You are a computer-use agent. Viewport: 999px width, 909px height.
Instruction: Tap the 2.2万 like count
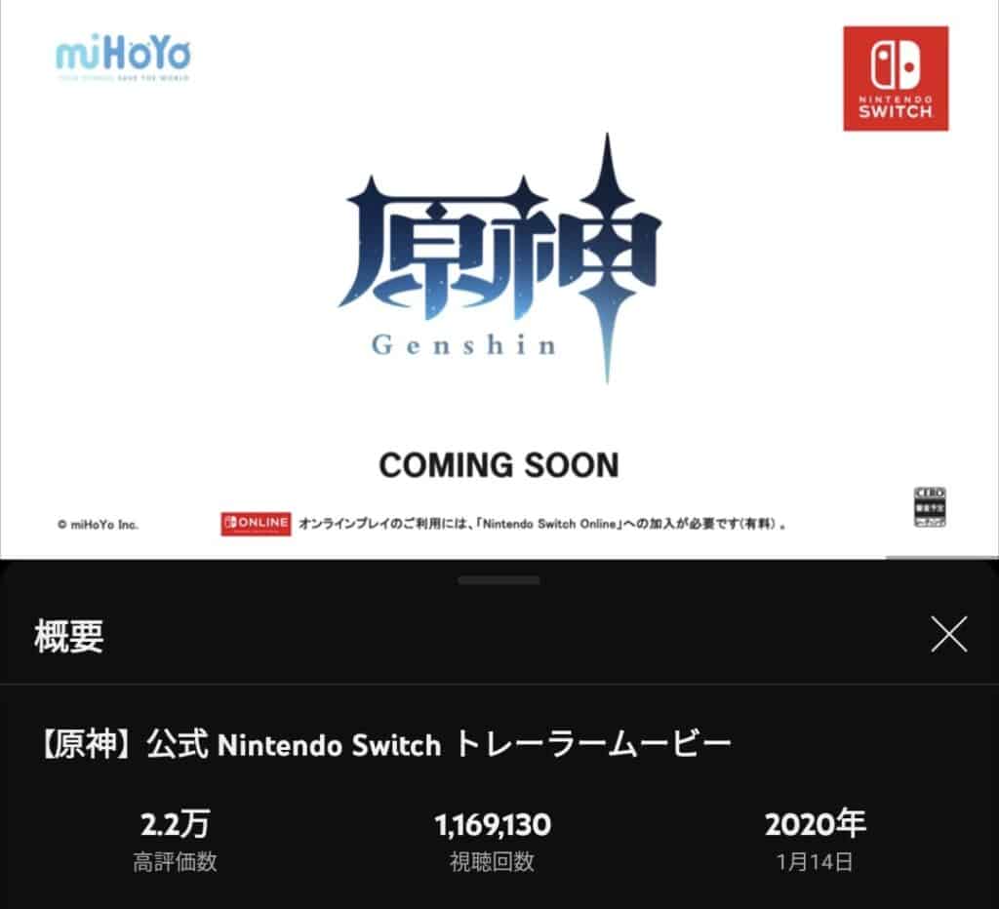[x=175, y=824]
